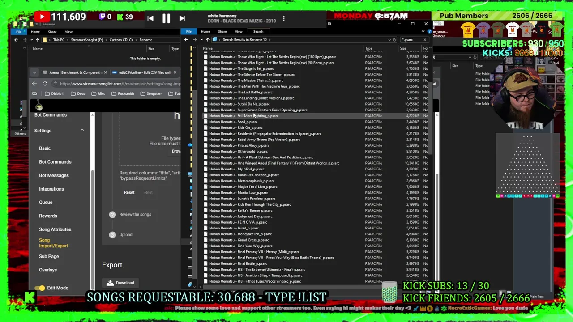Open Overlays settings

(x=48, y=270)
